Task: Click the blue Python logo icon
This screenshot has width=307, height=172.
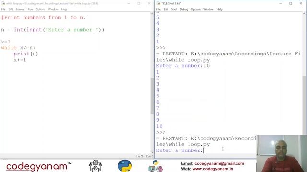Action: (x=125, y=166)
